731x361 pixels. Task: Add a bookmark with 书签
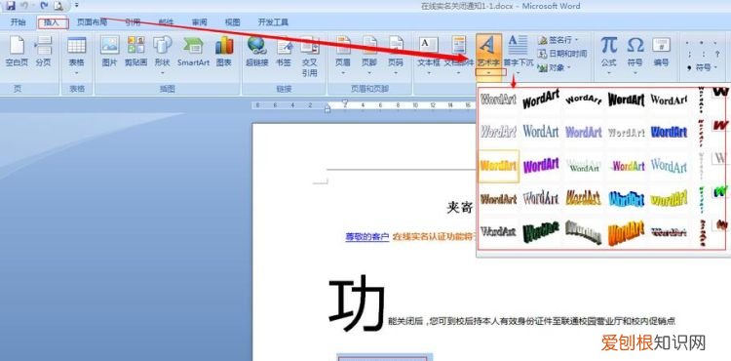pos(284,52)
